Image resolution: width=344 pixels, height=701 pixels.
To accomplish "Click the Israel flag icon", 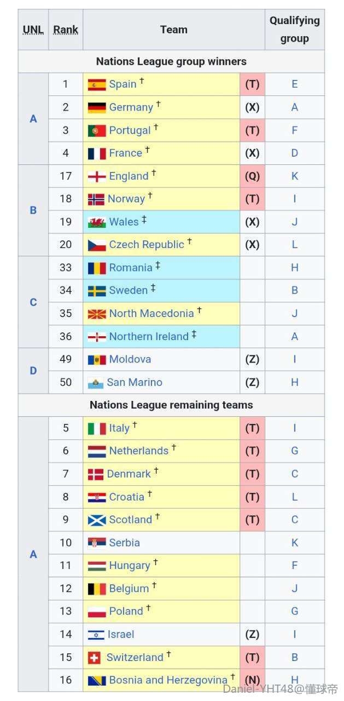I will click(96, 634).
